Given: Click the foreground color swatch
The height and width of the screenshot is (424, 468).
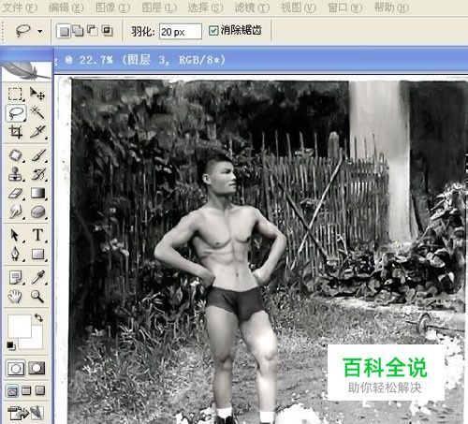Looking at the screenshot, I should click(x=20, y=326).
